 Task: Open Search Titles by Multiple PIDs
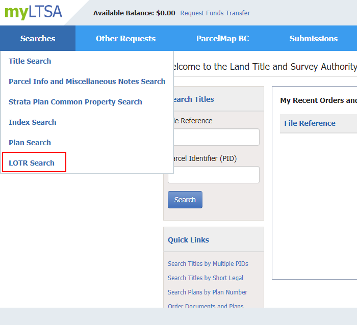point(208,263)
